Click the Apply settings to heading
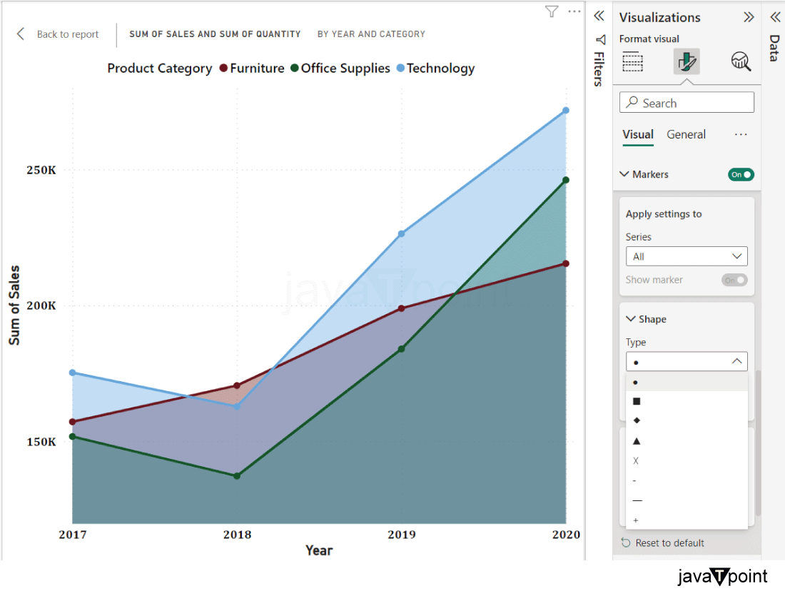 coord(664,214)
